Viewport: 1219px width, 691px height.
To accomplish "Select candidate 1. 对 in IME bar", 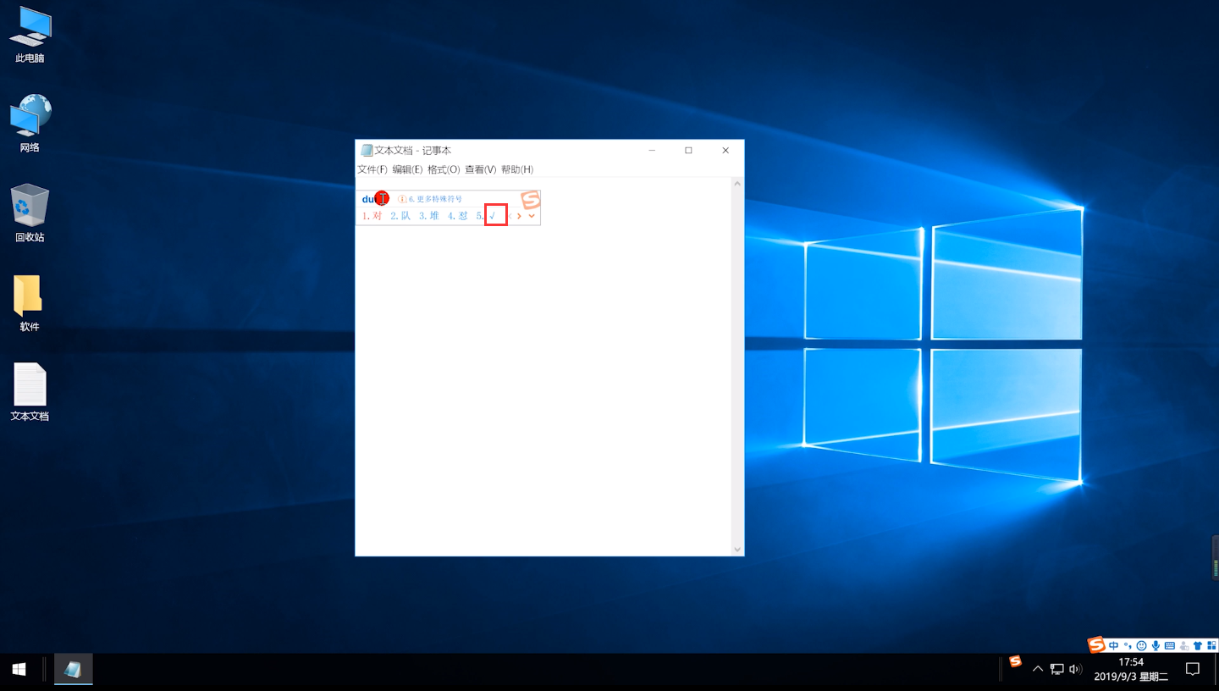I will point(372,216).
